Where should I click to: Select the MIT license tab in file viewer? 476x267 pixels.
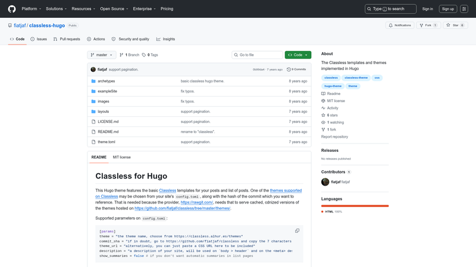click(x=122, y=157)
